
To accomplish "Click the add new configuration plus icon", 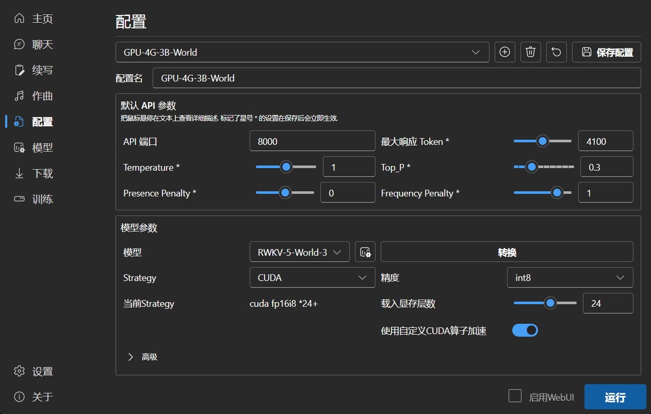I will tap(504, 52).
